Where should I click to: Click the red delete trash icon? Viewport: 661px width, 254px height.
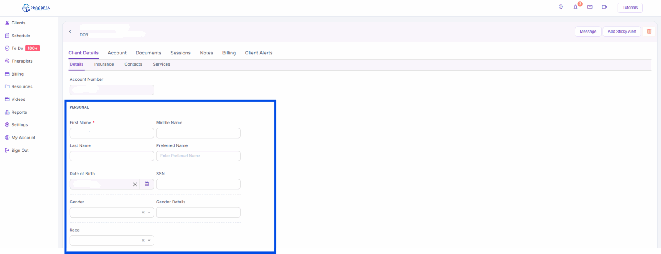649,31
